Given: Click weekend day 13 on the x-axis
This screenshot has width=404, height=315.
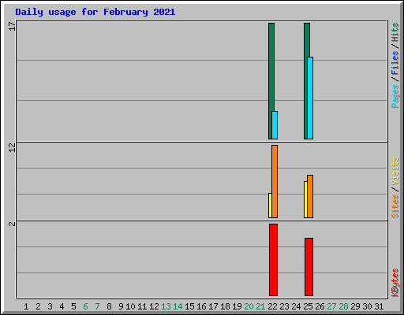Looking at the screenshot, I should 166,306.
